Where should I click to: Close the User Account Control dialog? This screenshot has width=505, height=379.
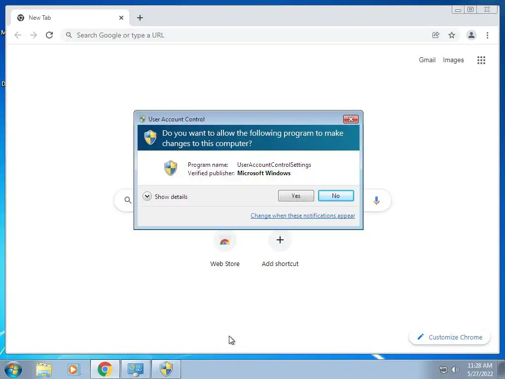tap(351, 119)
